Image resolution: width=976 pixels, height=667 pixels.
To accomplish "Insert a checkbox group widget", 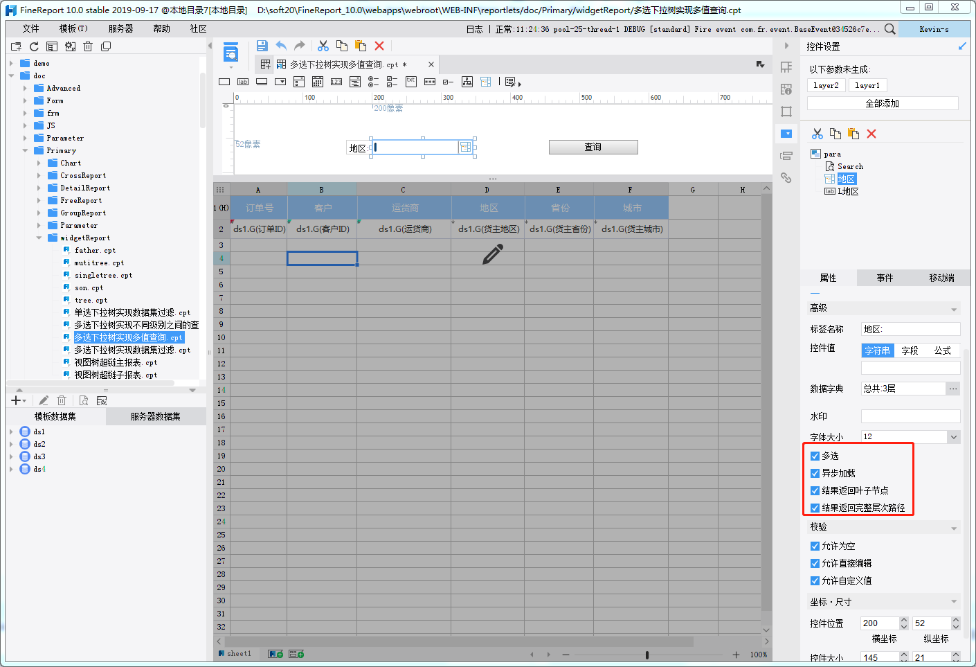I will pos(392,82).
